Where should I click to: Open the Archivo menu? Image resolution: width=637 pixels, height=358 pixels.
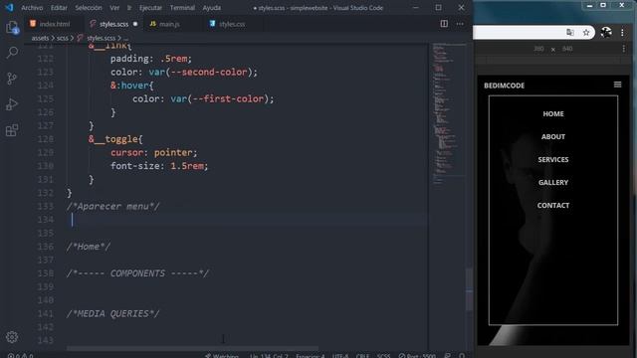pyautogui.click(x=32, y=8)
